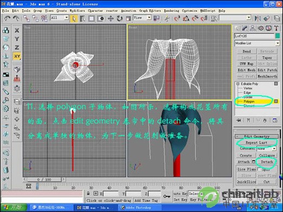The image size is (283, 212).
Task: Click the Configure Modifier Sets icon
Action: tap(275, 120)
